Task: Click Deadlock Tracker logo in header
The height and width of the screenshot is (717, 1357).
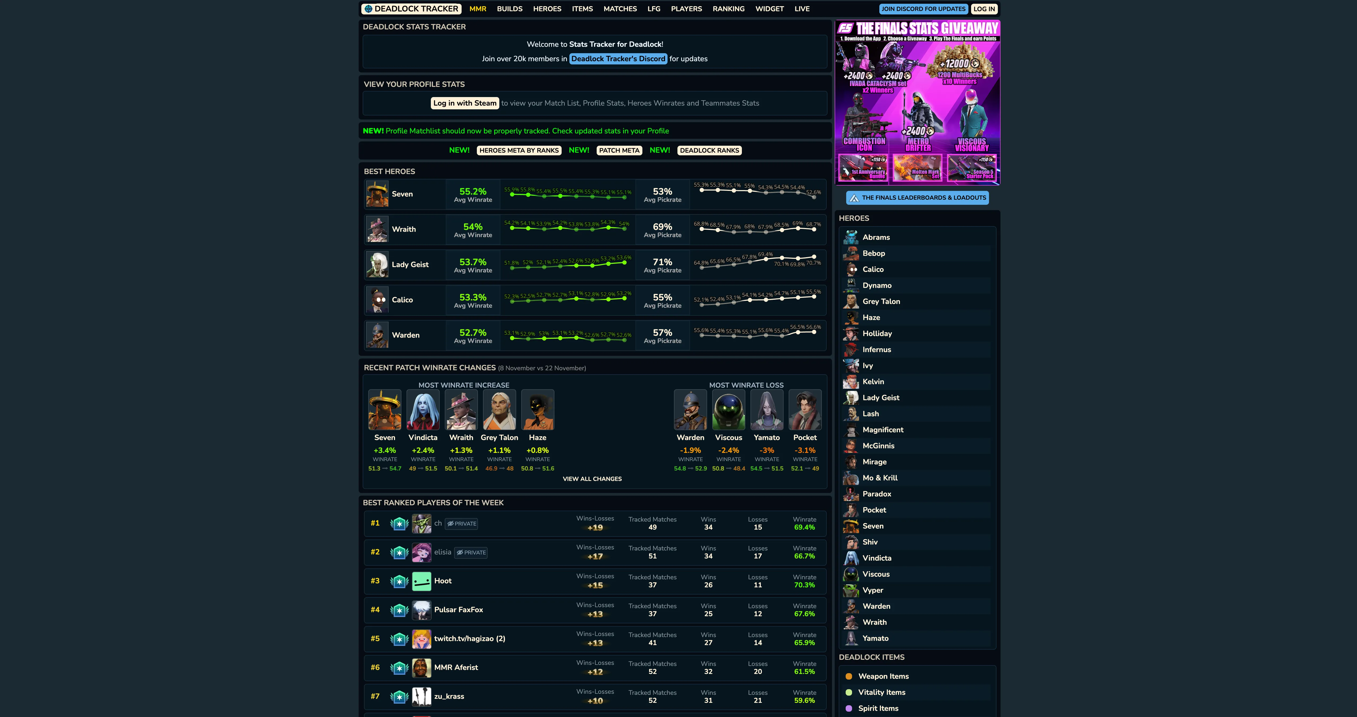Action: 411,9
